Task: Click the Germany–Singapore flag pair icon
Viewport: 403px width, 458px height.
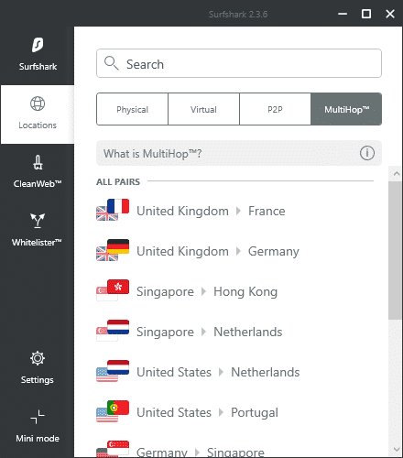Action: 113,449
